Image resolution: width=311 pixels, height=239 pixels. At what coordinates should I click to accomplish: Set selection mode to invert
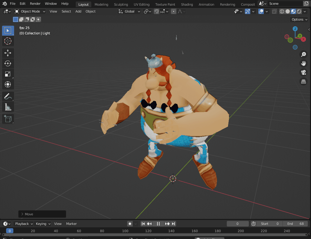click(33, 19)
